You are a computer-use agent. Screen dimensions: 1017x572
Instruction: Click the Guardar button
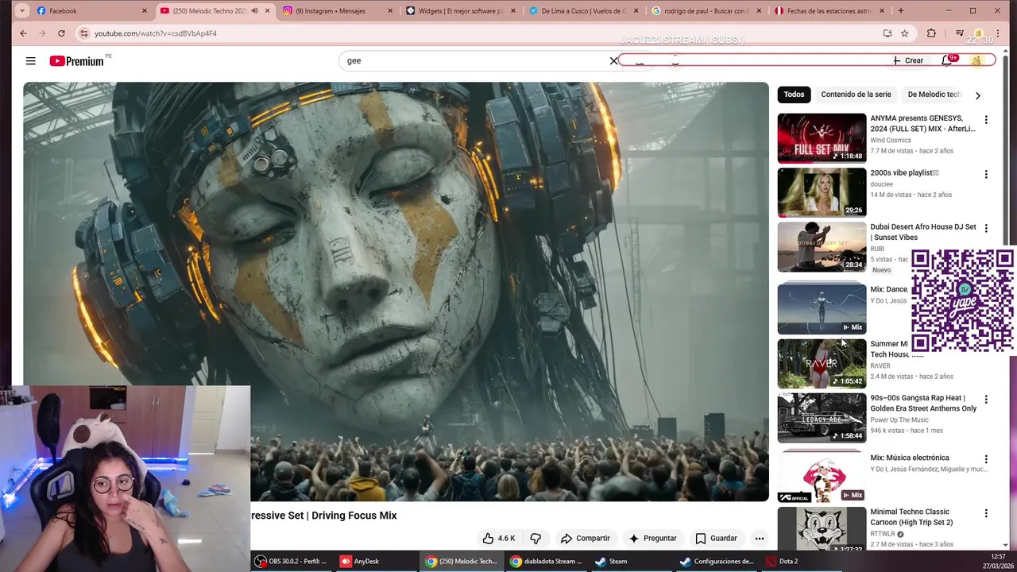coord(716,538)
